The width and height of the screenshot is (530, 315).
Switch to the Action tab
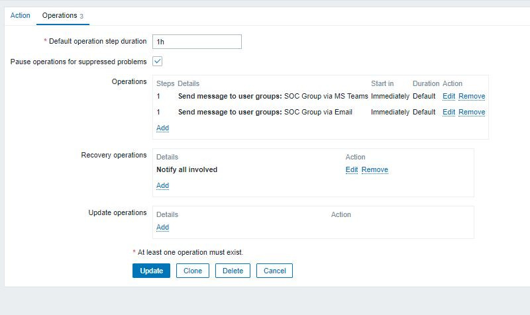click(21, 15)
